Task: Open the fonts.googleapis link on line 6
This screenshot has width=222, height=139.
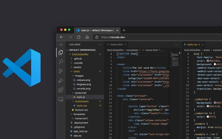Action: pos(154,71)
